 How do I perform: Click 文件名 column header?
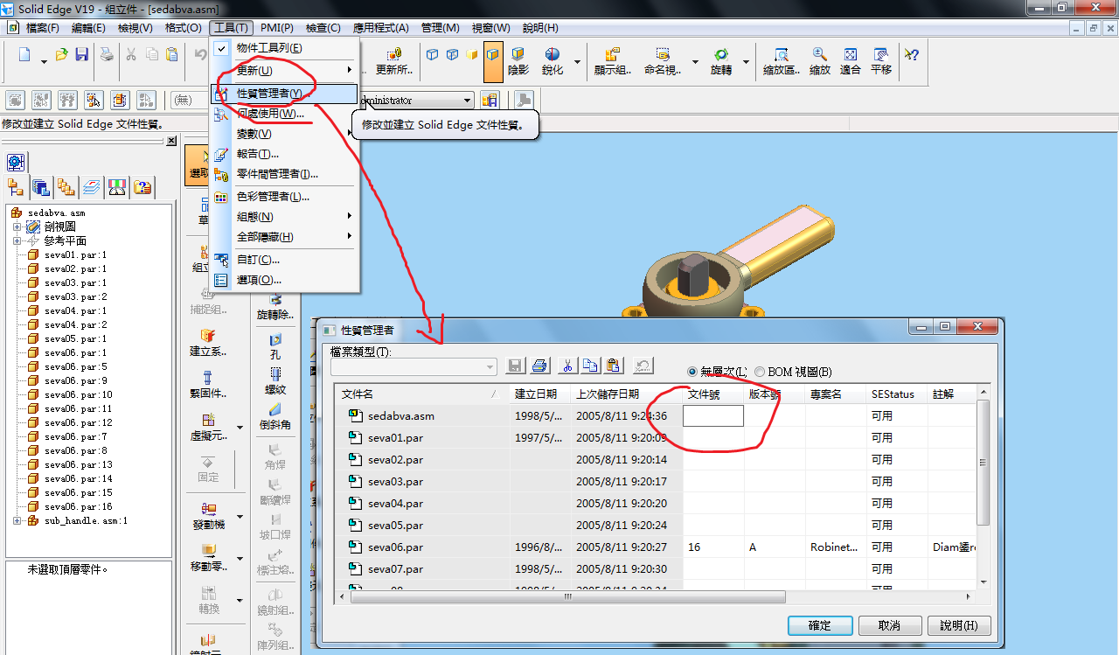point(421,394)
